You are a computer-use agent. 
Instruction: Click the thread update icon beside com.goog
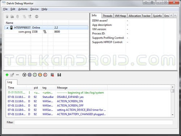coord(45,32)
